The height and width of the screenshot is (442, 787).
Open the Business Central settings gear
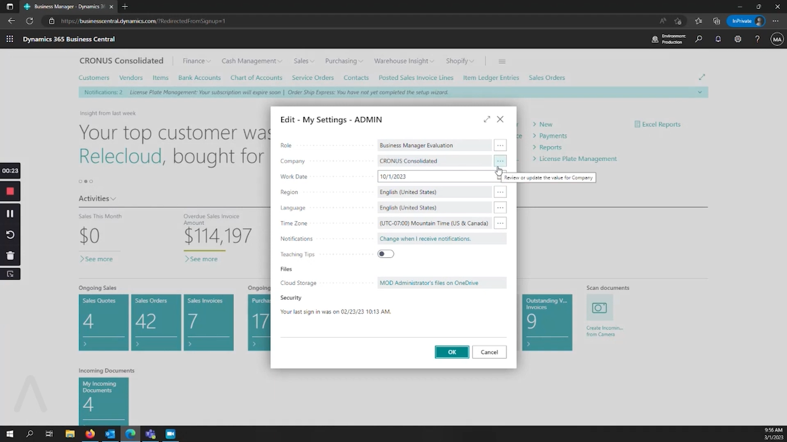tap(738, 39)
